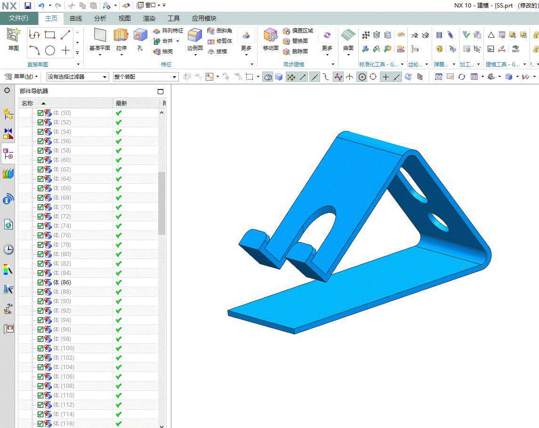
Task: Open the History clock sidebar tab
Action: pyautogui.click(x=8, y=250)
